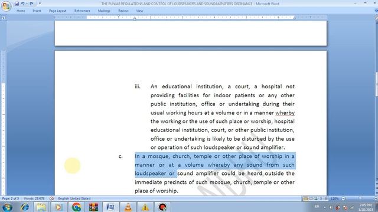This screenshot has width=378, height=212.
Task: Switch to the References tab
Action: pyautogui.click(x=82, y=11)
